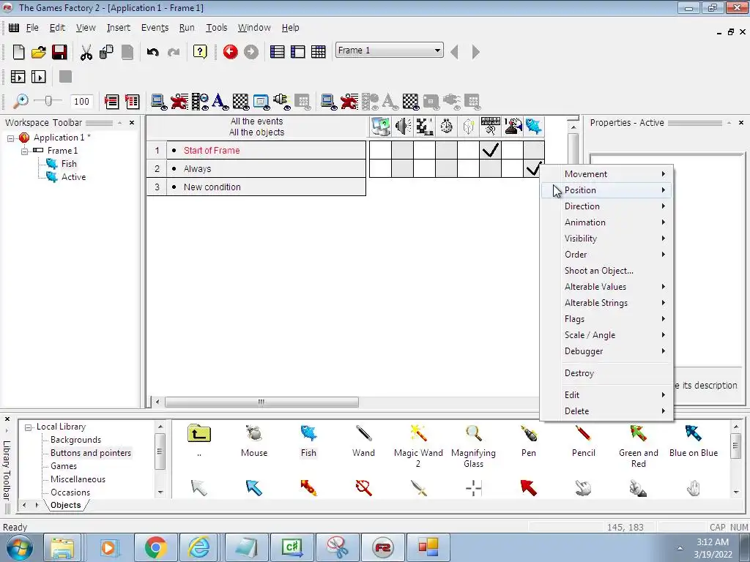The width and height of the screenshot is (750, 562).
Task: Click the Player 1 joystick column icon
Action: [x=512, y=127]
